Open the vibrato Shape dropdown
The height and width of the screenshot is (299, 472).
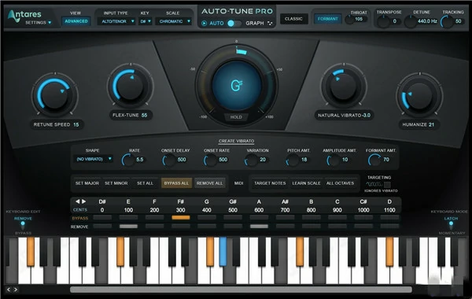pyautogui.click(x=94, y=159)
